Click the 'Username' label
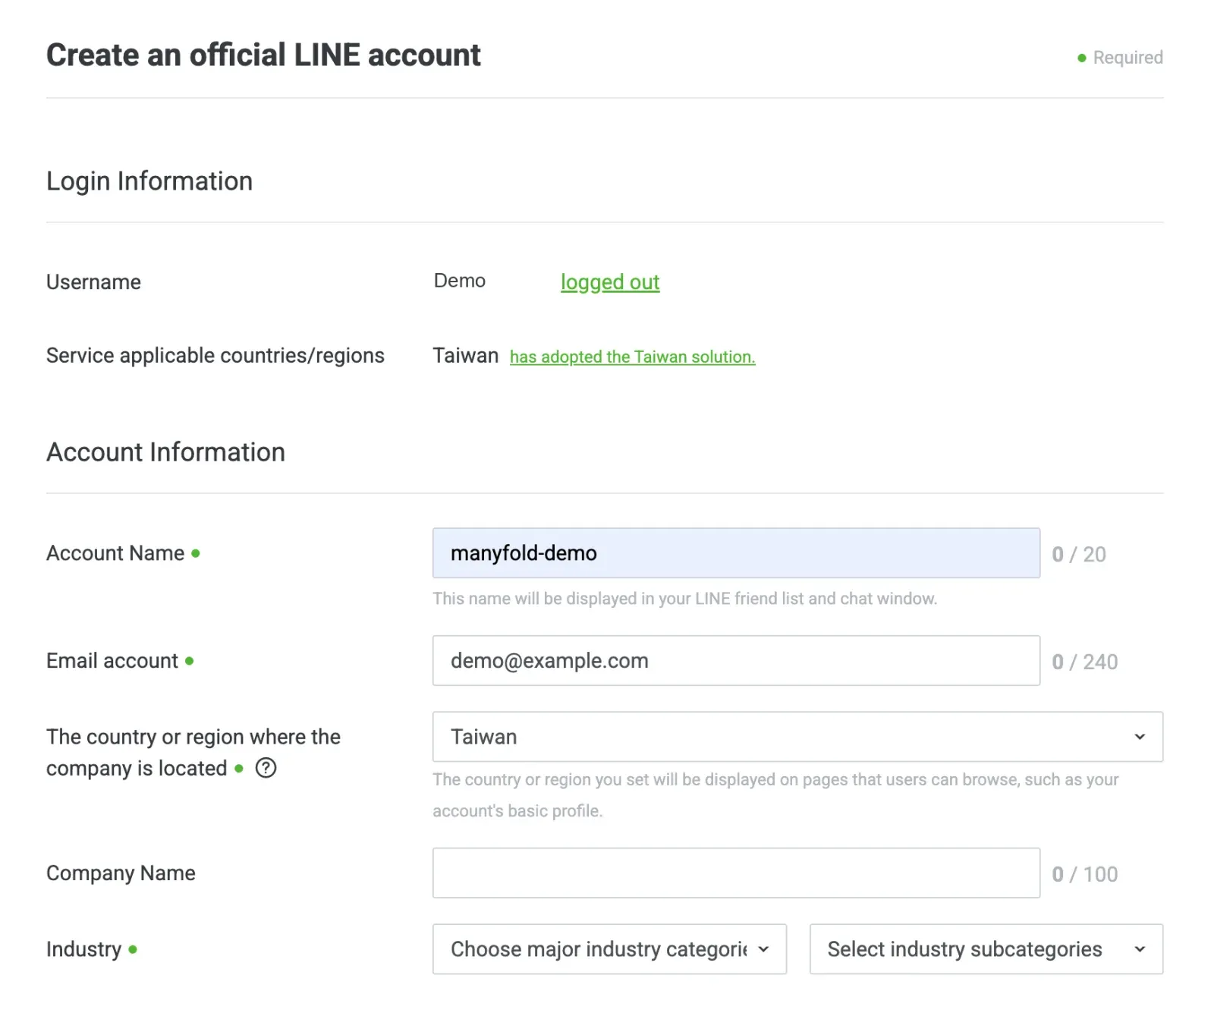This screenshot has width=1214, height=1013. 93,282
